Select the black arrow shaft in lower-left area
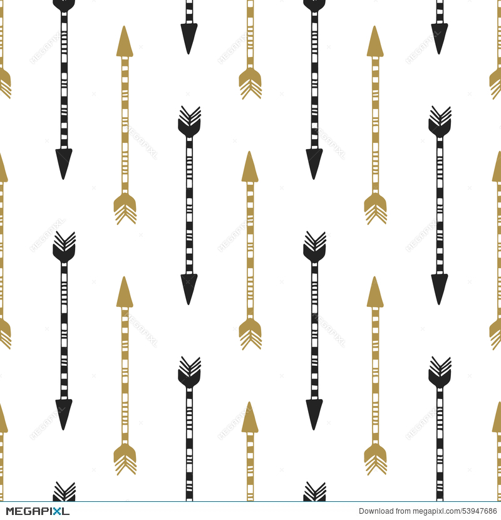This screenshot has width=501, height=520. click(63, 345)
